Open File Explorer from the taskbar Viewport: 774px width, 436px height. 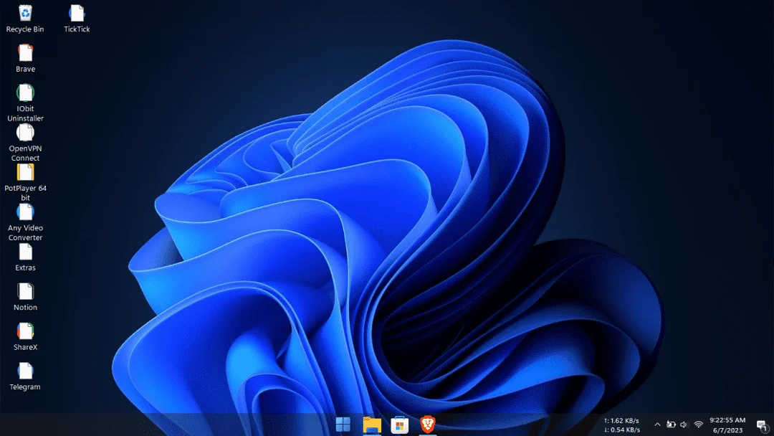click(372, 425)
